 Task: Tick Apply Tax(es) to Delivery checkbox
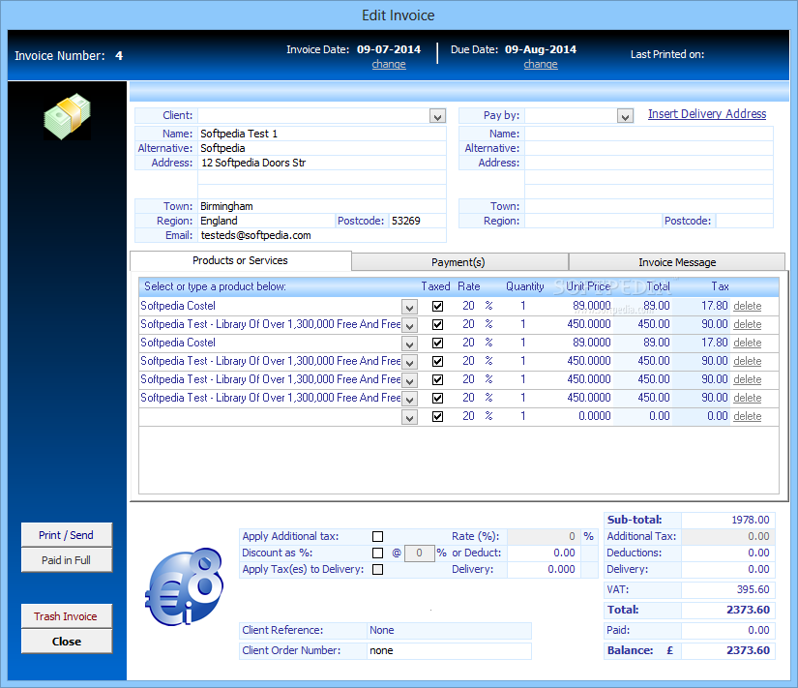pos(377,569)
